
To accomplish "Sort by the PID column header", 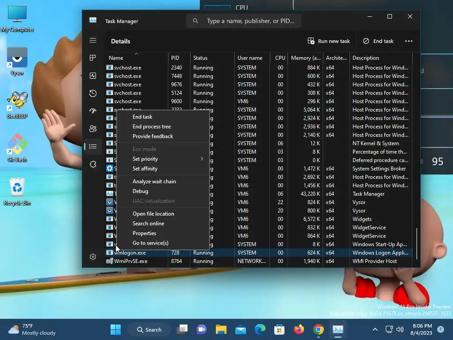I will point(179,58).
